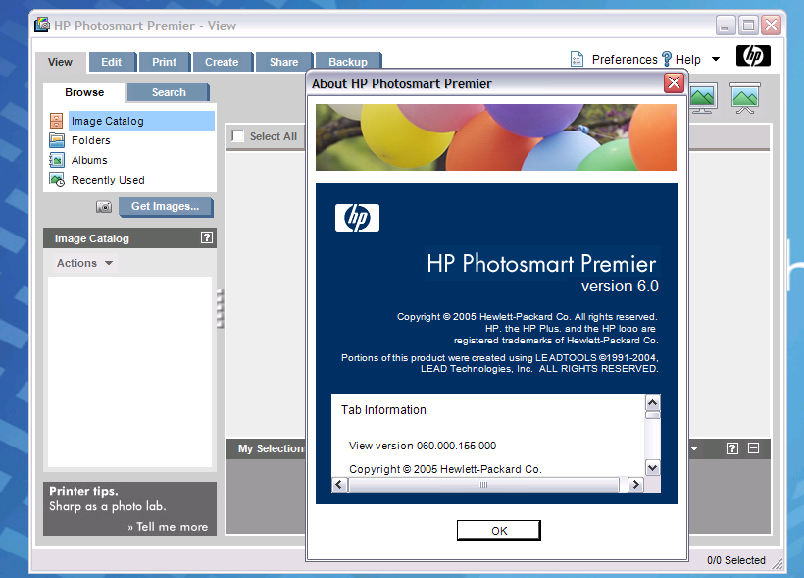Image resolution: width=804 pixels, height=578 pixels.
Task: Open the My Selection dropdown arrow
Action: pyautogui.click(x=694, y=448)
